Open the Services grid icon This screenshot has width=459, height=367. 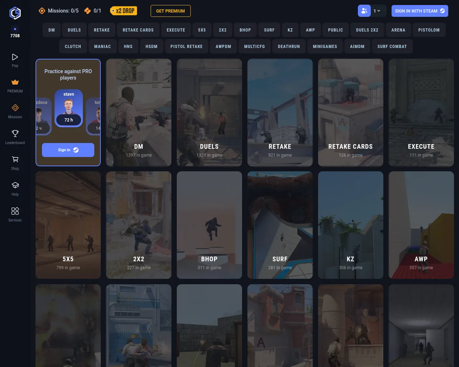(15, 211)
